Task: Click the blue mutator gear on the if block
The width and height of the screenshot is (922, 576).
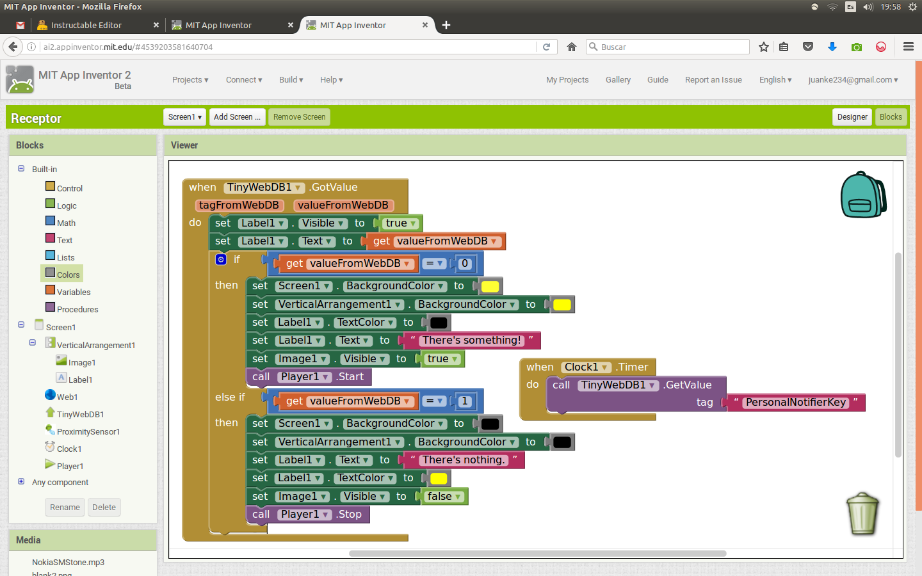Action: click(221, 259)
